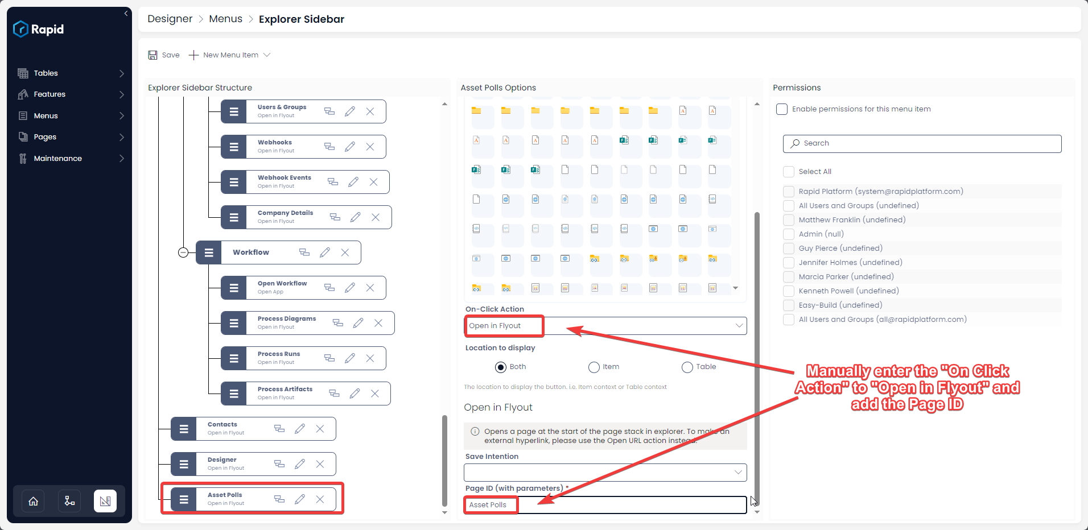Image resolution: width=1088 pixels, height=530 pixels.
Task: Select the Both location radio button
Action: click(x=501, y=367)
